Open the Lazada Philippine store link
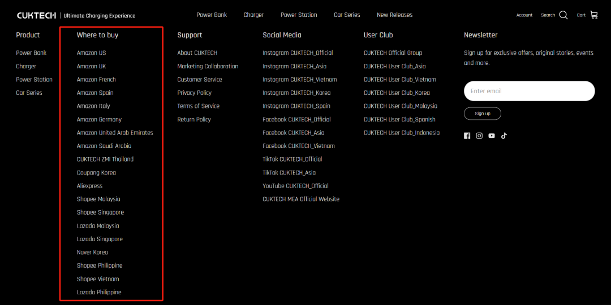 [x=99, y=293]
